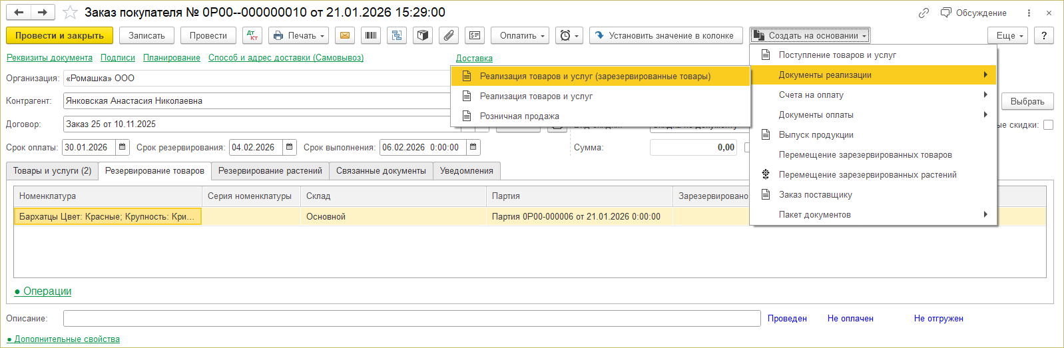
Task: Click the Сумма value field
Action: (x=693, y=147)
